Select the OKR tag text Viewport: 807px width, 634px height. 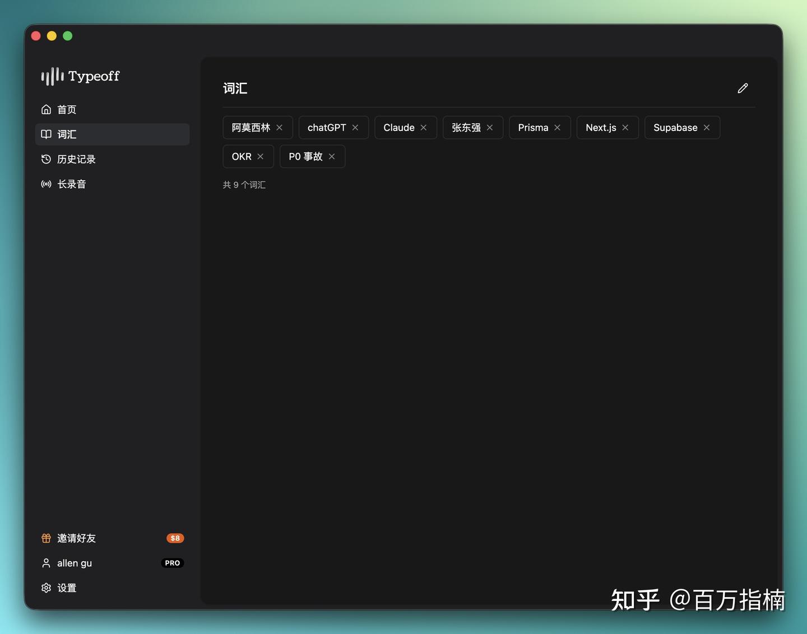242,157
